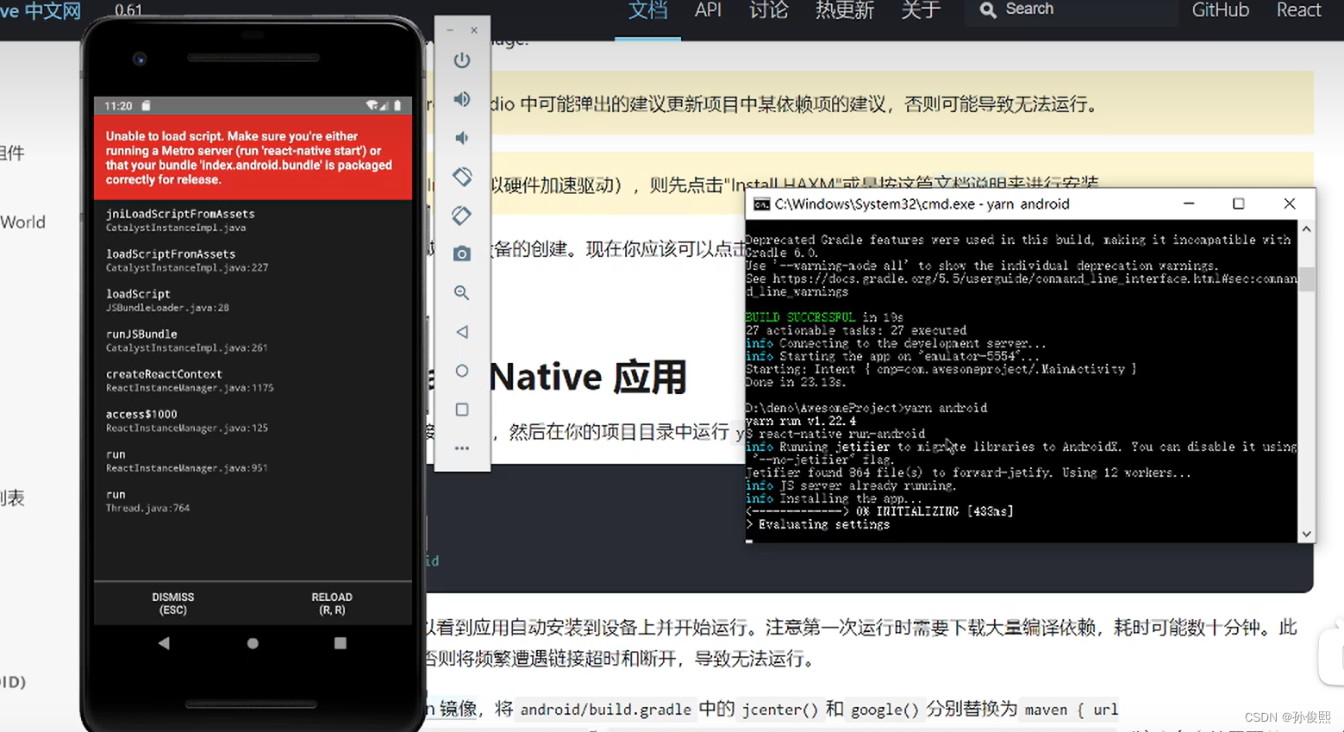Rotate emulator right using the lower rotate icon
This screenshot has width=1344, height=732.
pos(462,216)
